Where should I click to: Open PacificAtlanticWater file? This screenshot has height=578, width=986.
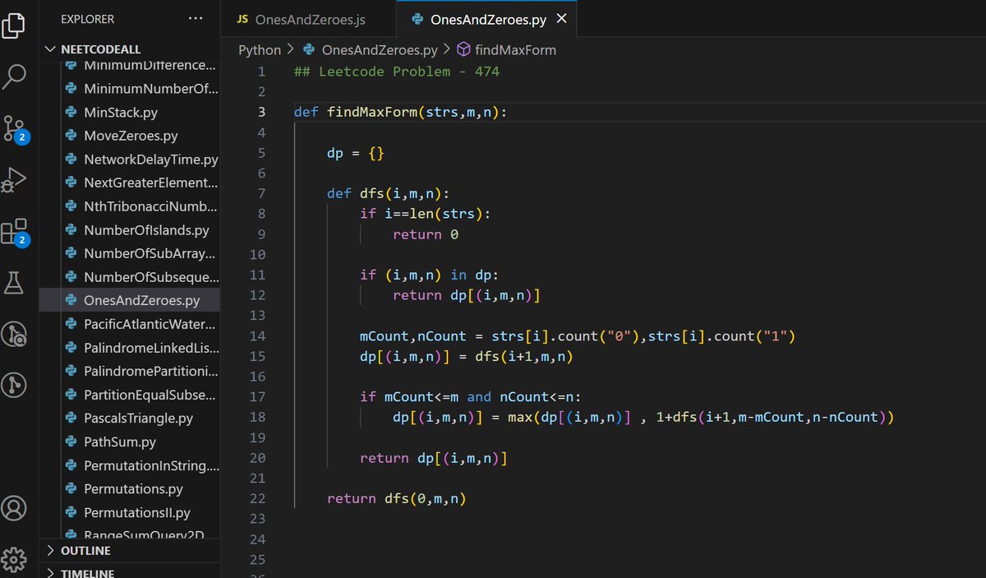pyautogui.click(x=150, y=324)
